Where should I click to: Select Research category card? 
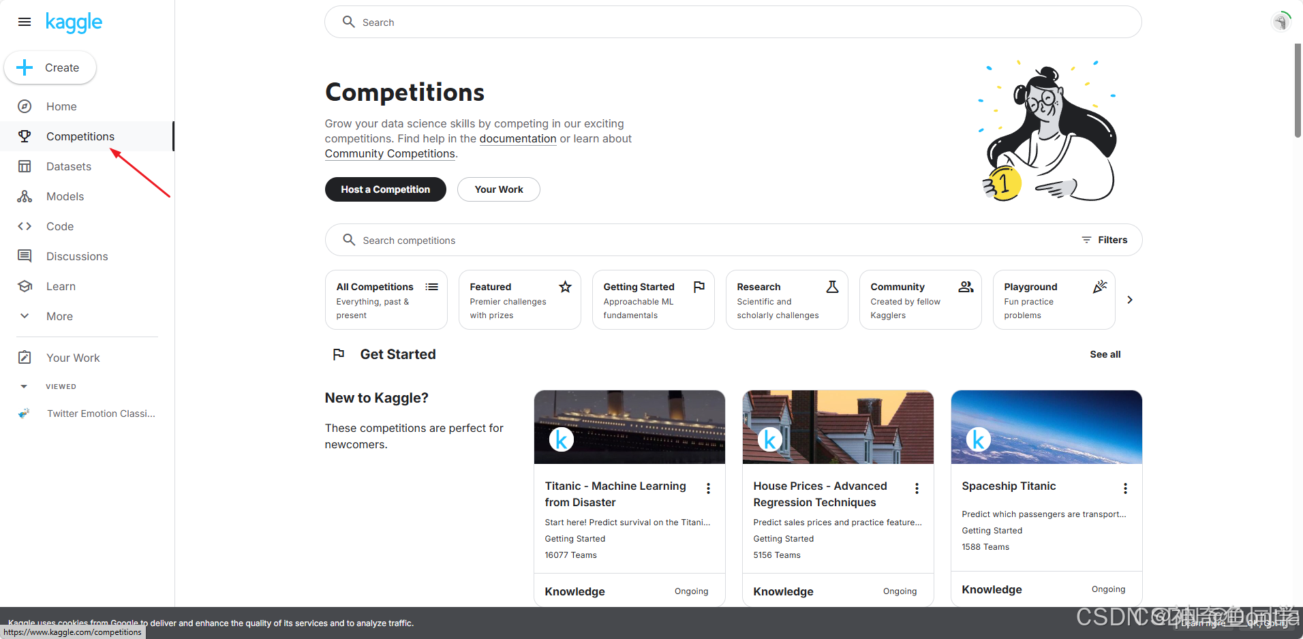[787, 300]
